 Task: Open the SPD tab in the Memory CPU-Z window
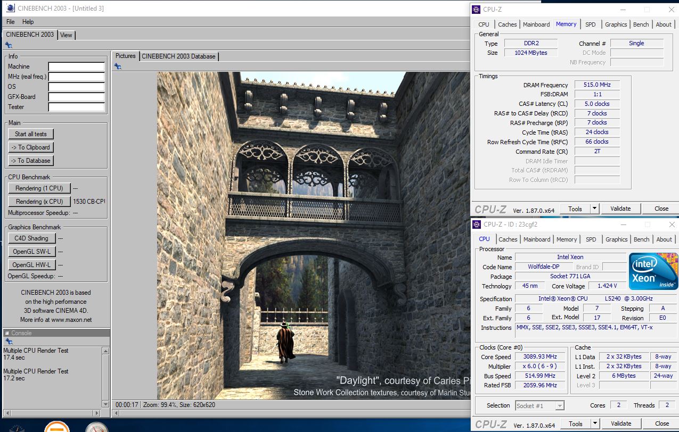pyautogui.click(x=591, y=24)
